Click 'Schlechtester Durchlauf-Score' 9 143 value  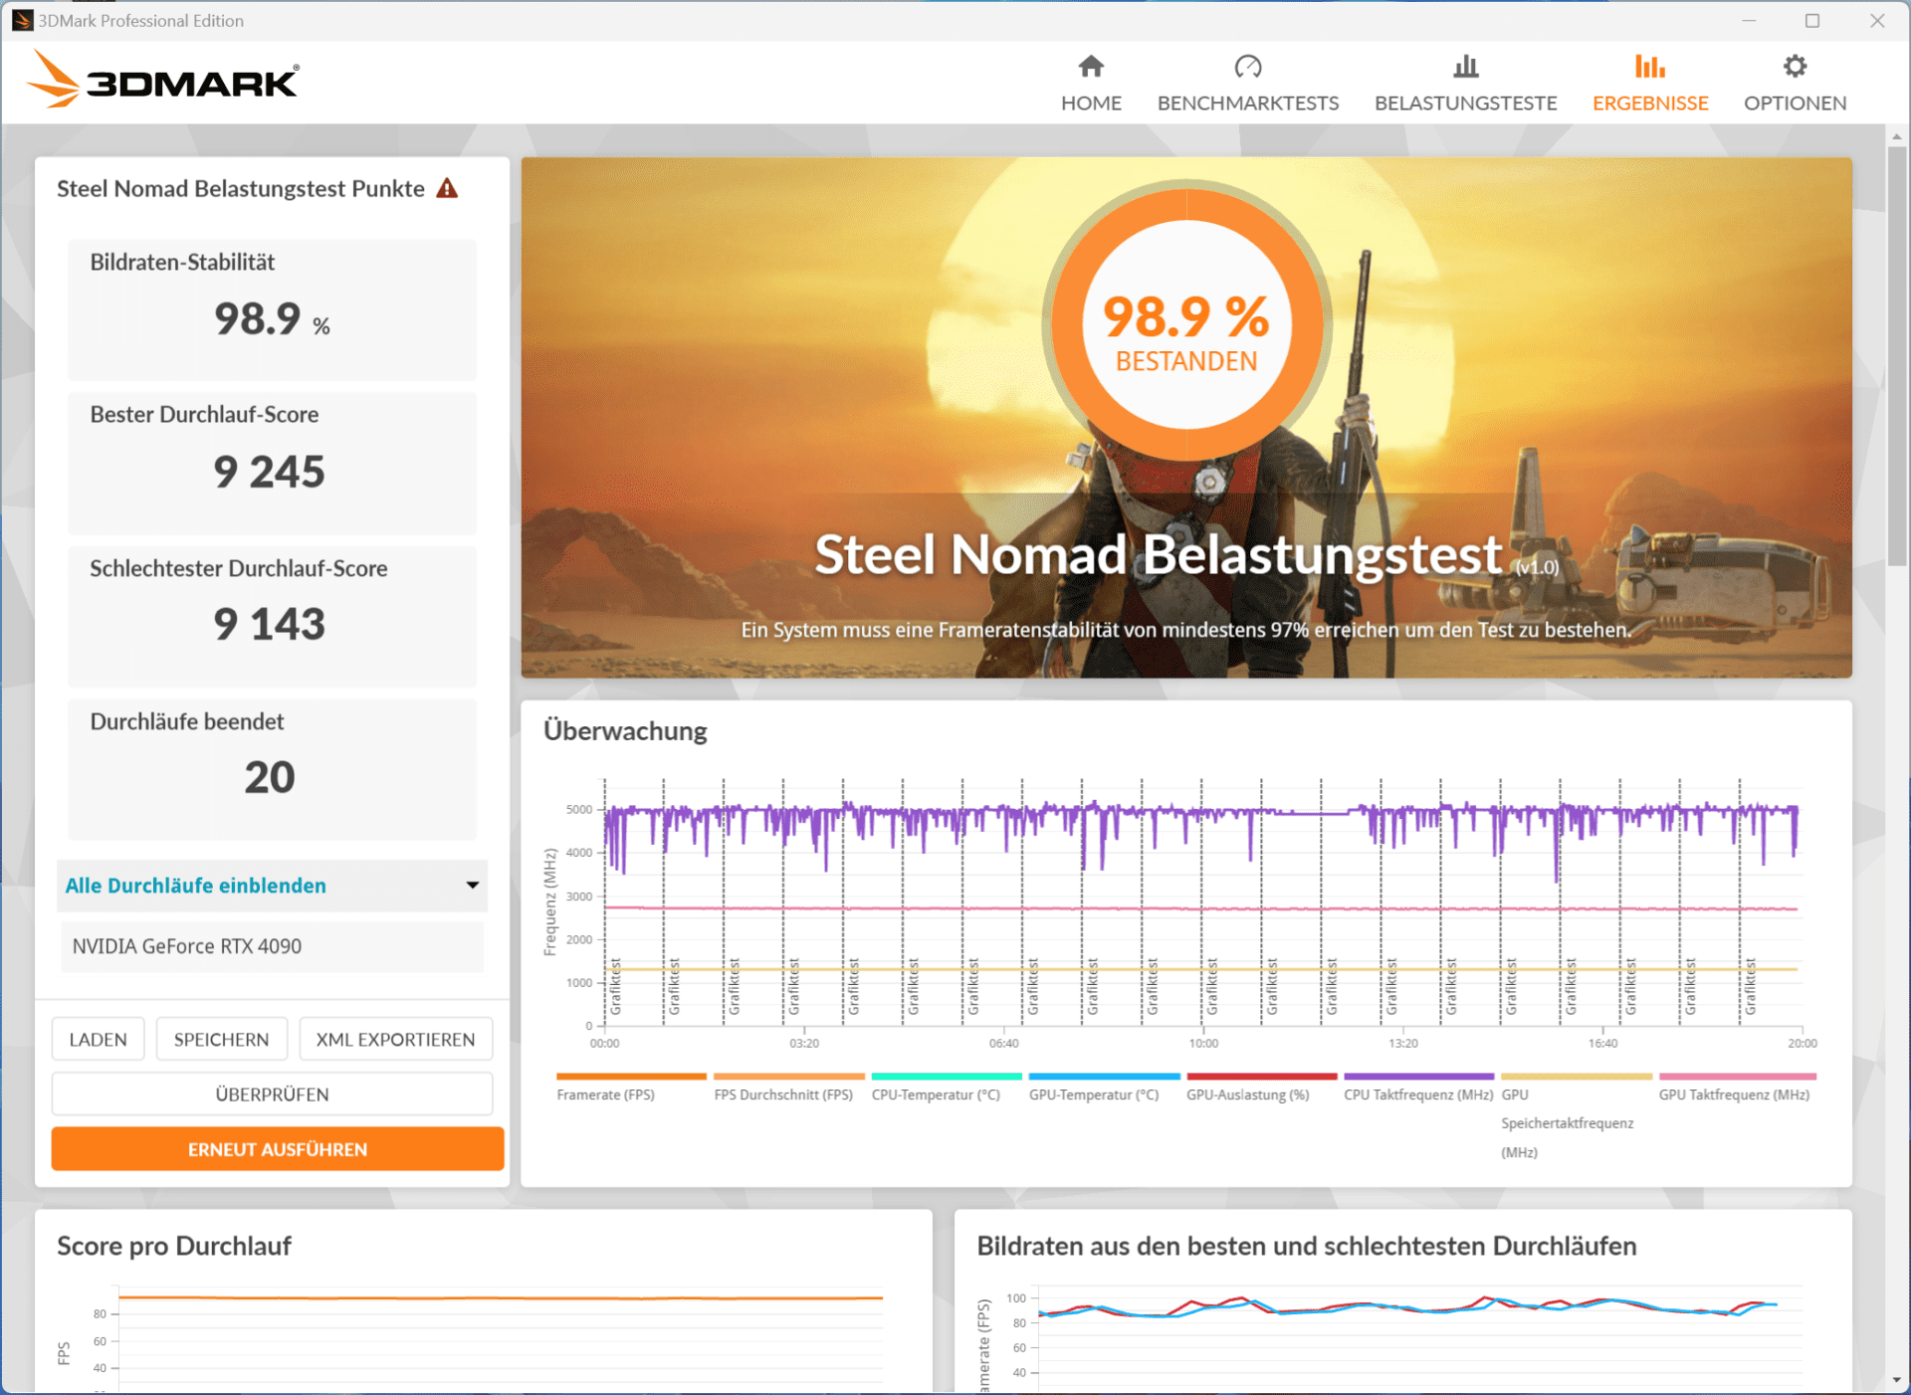click(x=270, y=624)
